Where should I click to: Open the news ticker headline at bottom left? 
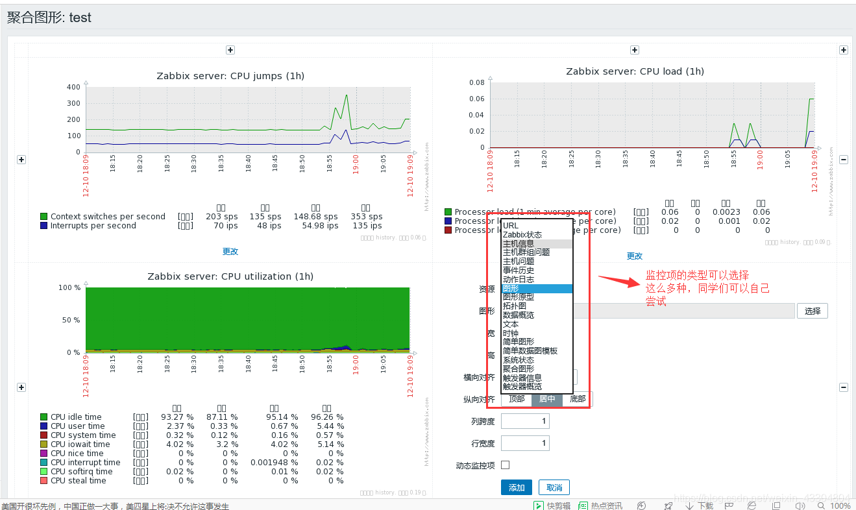pyautogui.click(x=115, y=506)
